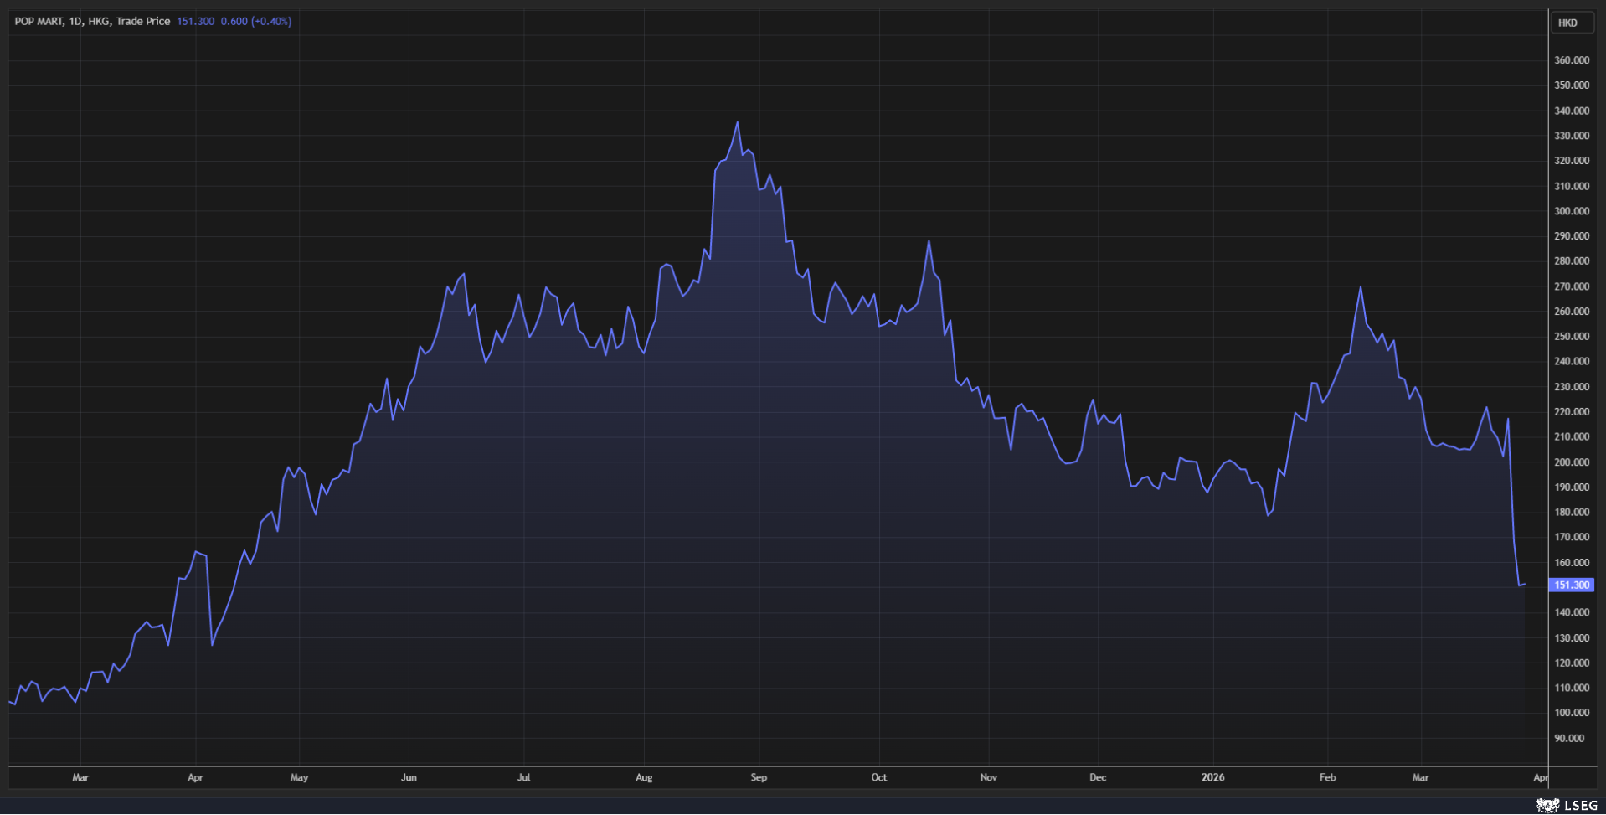
Task: Click the 2026 label on time axis
Action: 1212,777
